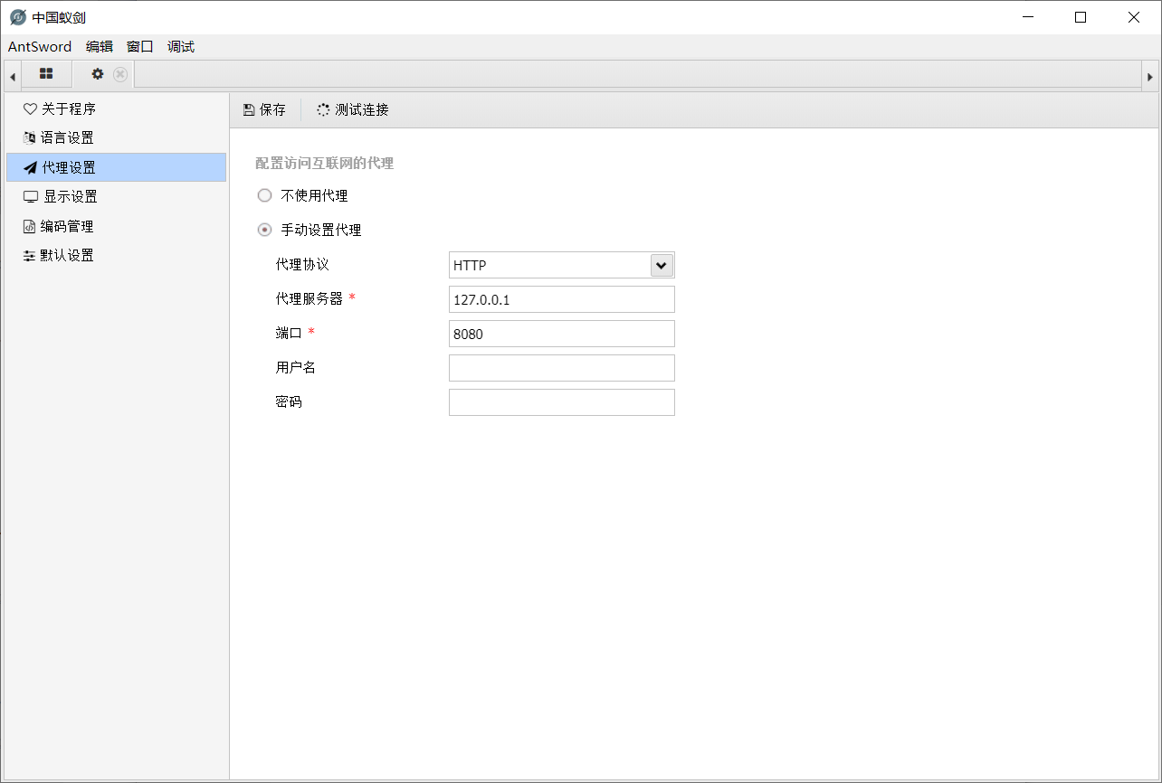Click the 配置访问互联网的代理 heading

coord(324,164)
